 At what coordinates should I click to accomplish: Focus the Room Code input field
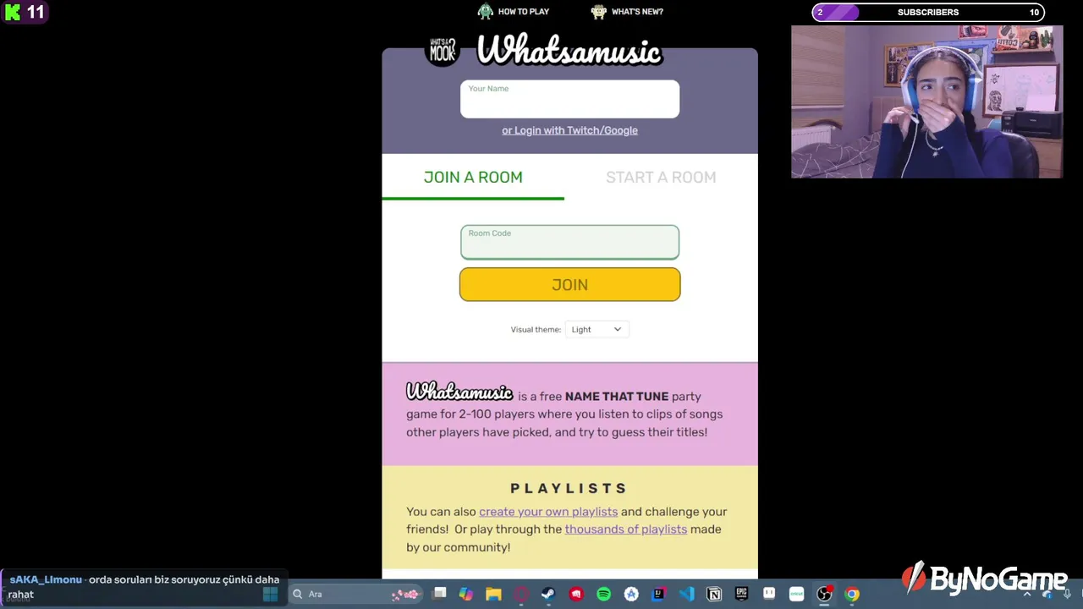569,242
